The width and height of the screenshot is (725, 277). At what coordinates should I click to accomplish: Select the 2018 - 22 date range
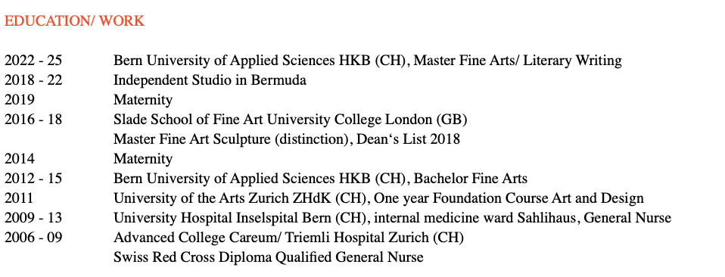coord(33,80)
